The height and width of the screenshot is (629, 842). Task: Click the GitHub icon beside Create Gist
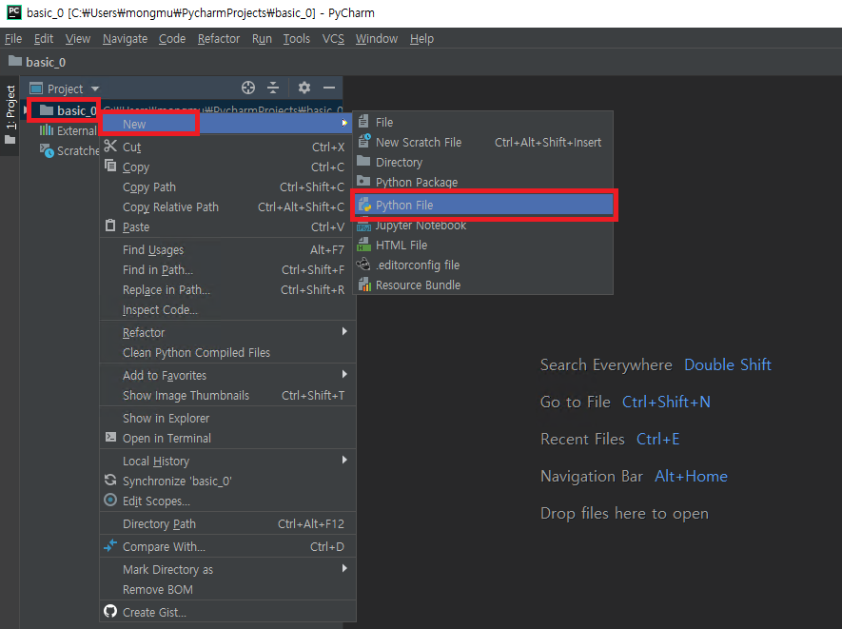110,611
